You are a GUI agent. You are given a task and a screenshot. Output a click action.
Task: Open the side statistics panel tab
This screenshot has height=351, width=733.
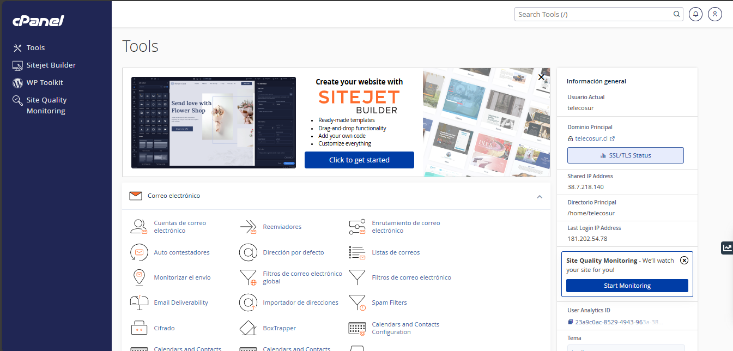pyautogui.click(x=727, y=248)
